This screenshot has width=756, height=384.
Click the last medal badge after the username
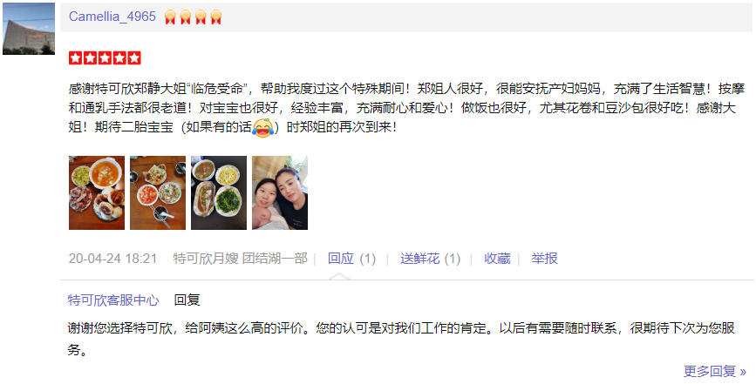coord(216,17)
